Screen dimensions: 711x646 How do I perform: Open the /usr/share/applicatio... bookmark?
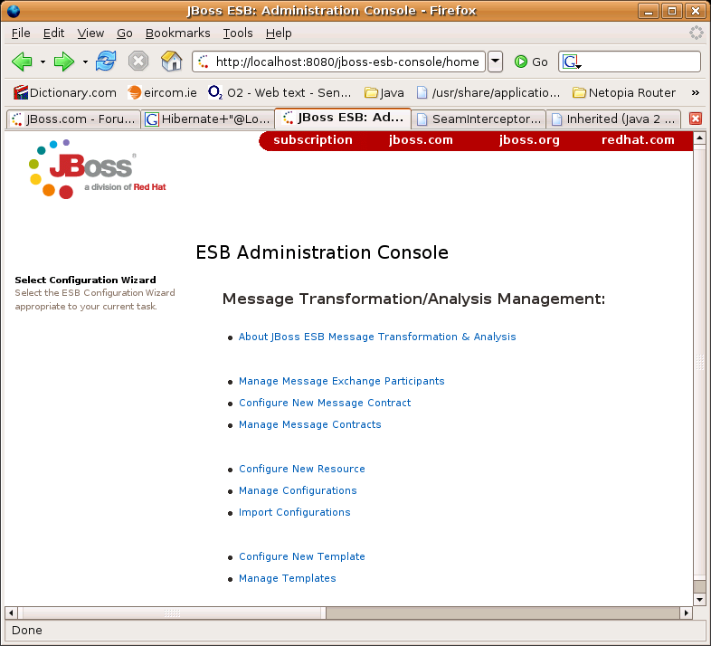(488, 92)
